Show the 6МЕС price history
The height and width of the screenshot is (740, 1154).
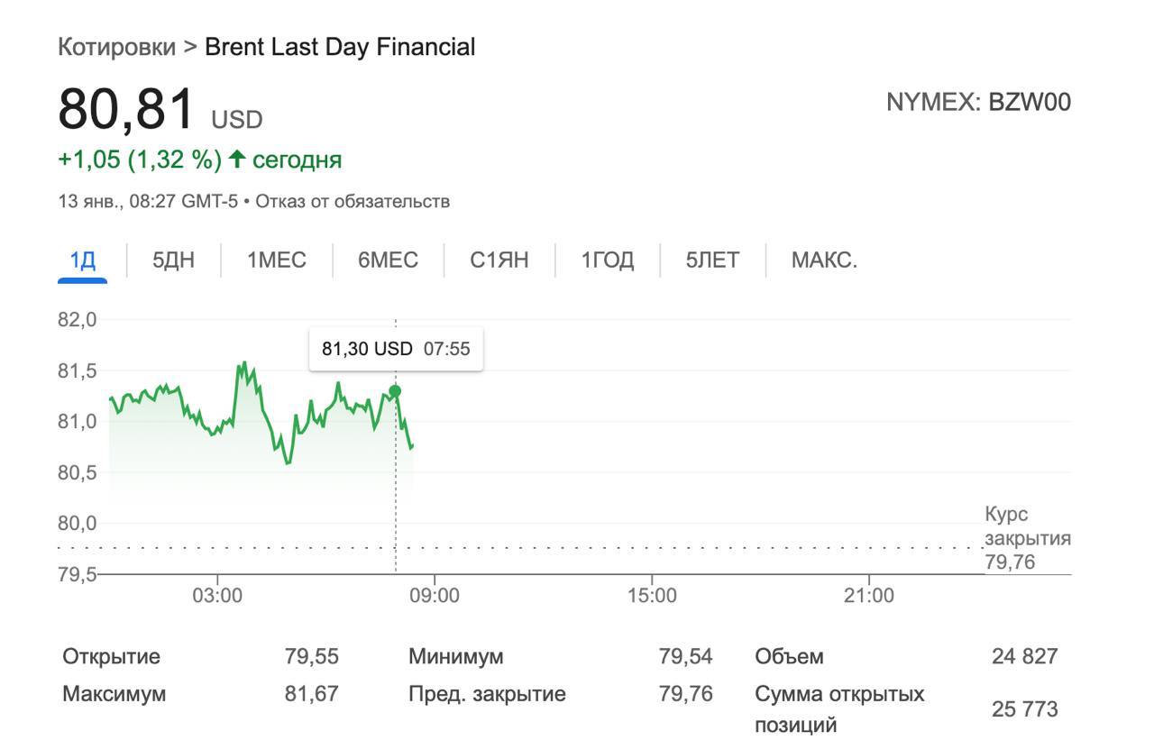coord(388,260)
